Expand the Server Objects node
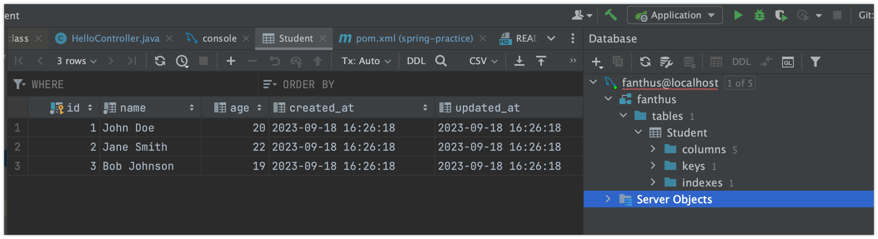This screenshot has width=878, height=239. click(608, 199)
